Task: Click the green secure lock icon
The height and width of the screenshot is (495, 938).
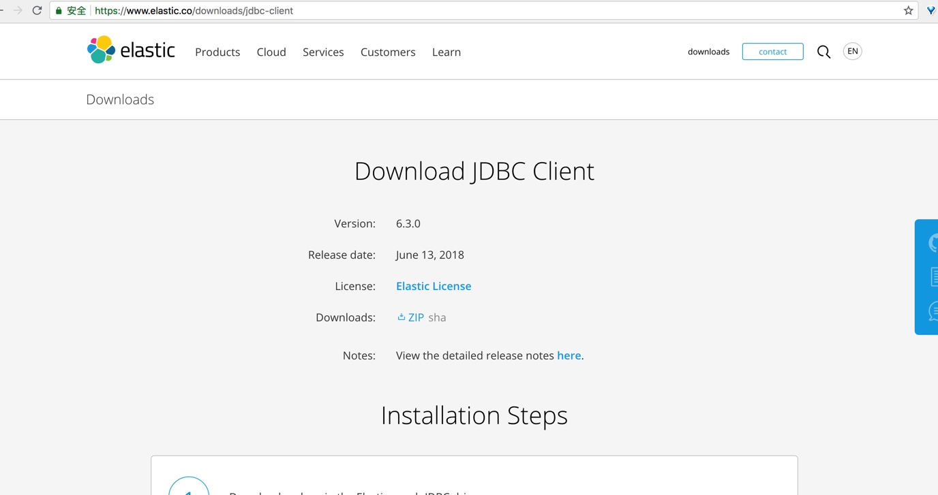Action: pyautogui.click(x=59, y=11)
